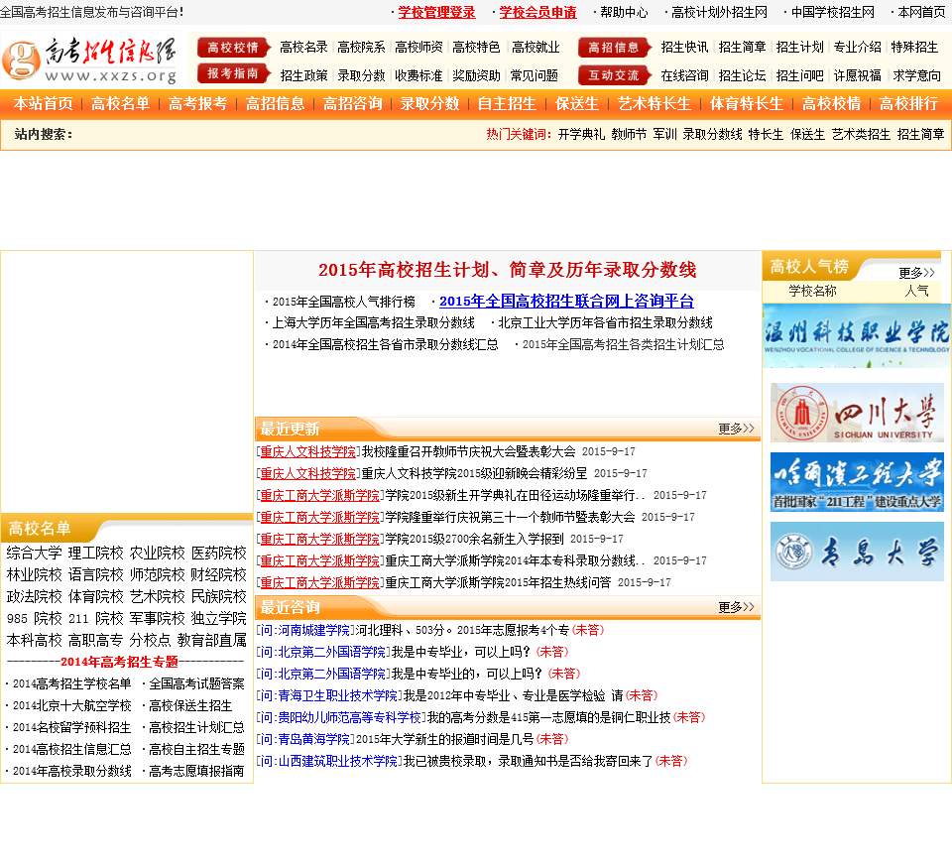Open news 重庆工商大学派斯学院2015年招生热线问答
The width and height of the screenshot is (952, 866).
[x=498, y=583]
